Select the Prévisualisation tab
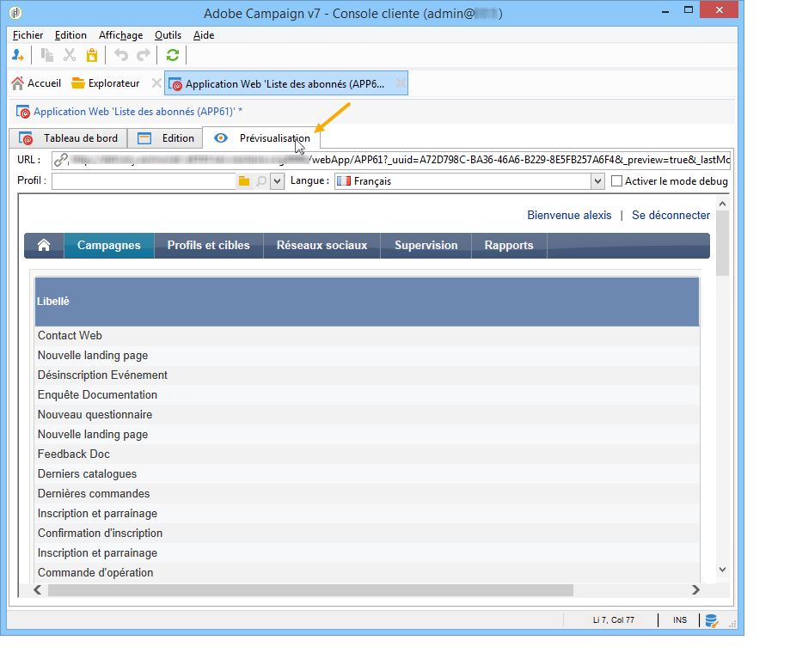Viewport: 790px width, 671px height. 262,138
